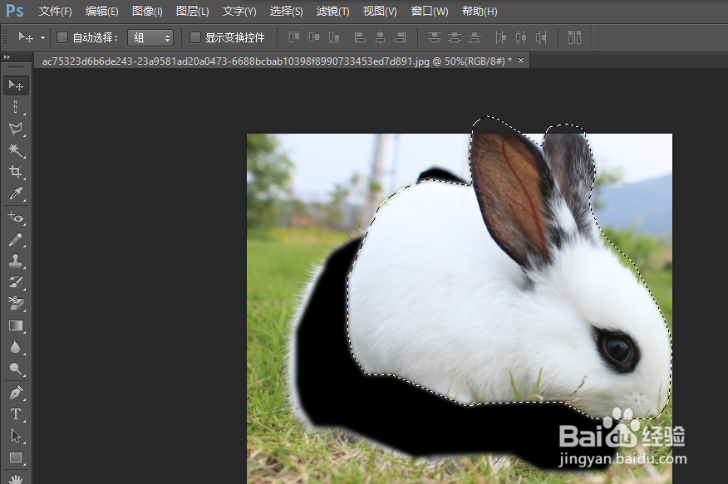Select the Pencil tool
728x484 pixels.
point(16,240)
